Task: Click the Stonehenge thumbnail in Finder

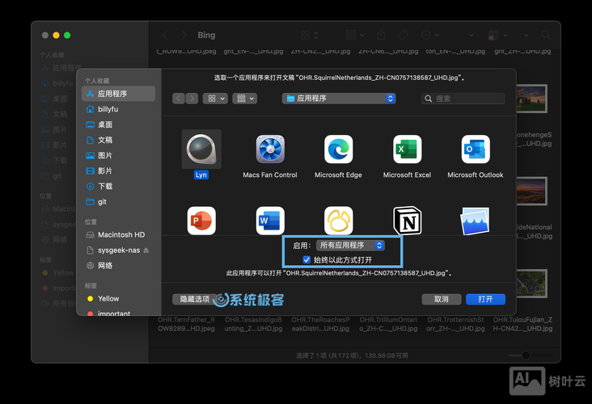Action: 531,99
